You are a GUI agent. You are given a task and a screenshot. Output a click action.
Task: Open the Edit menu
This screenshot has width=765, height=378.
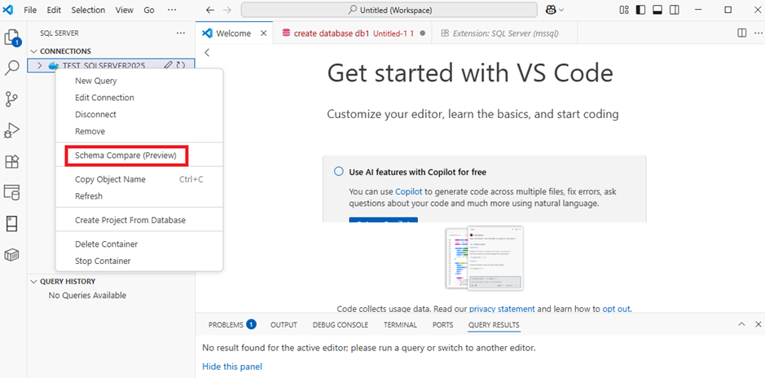pos(54,10)
